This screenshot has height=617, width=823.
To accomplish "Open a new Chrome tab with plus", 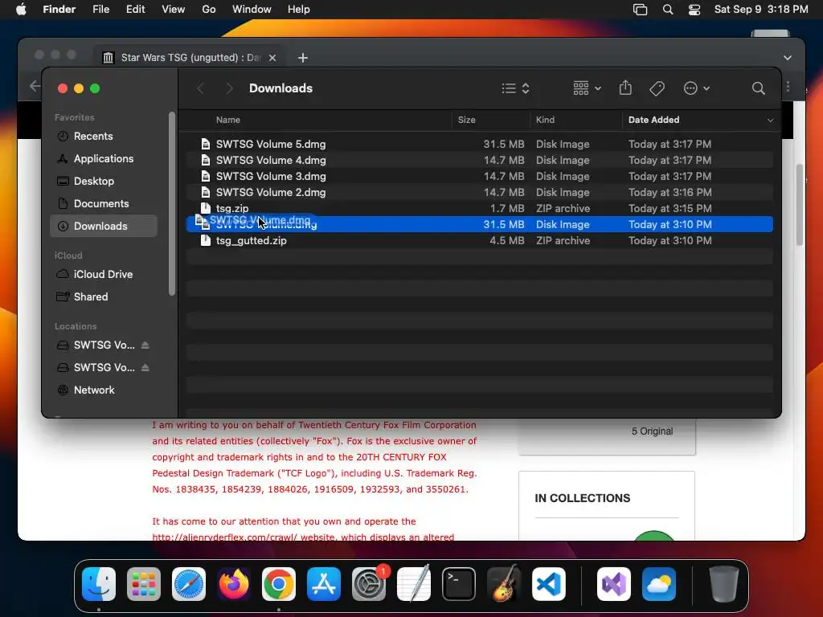I will 303,58.
